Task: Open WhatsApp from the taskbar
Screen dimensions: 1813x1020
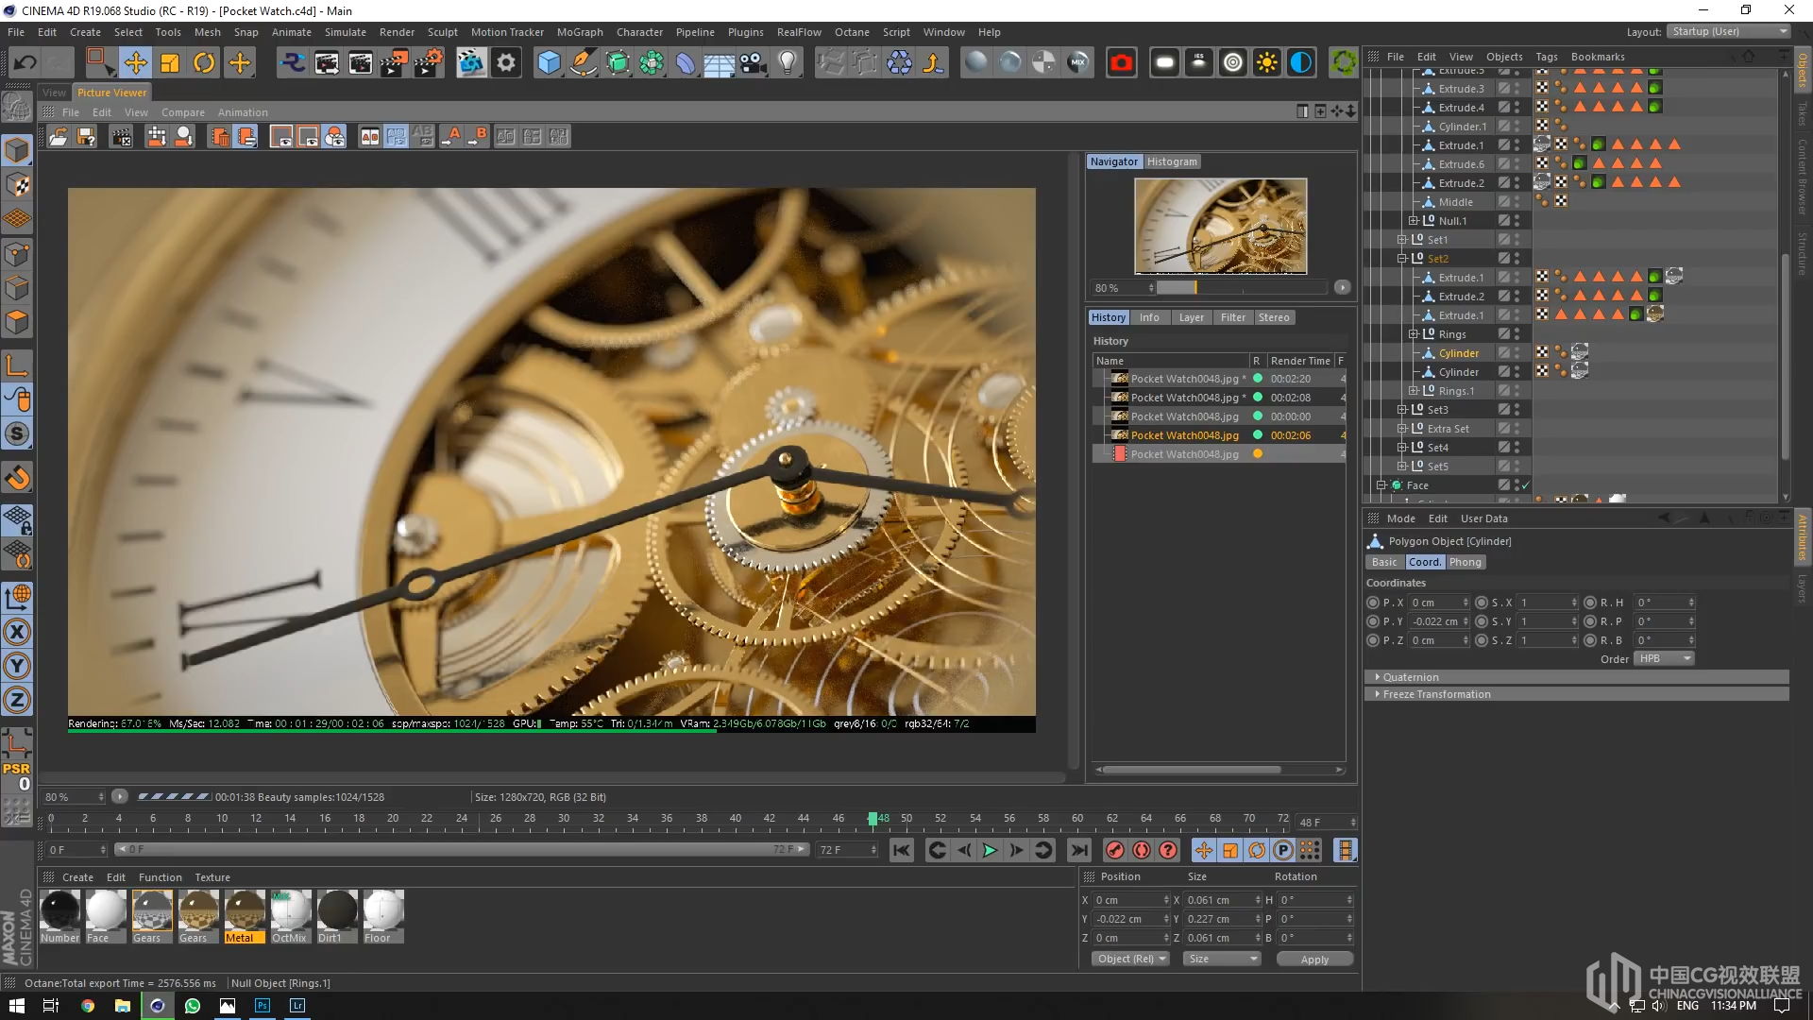Action: point(193,1006)
